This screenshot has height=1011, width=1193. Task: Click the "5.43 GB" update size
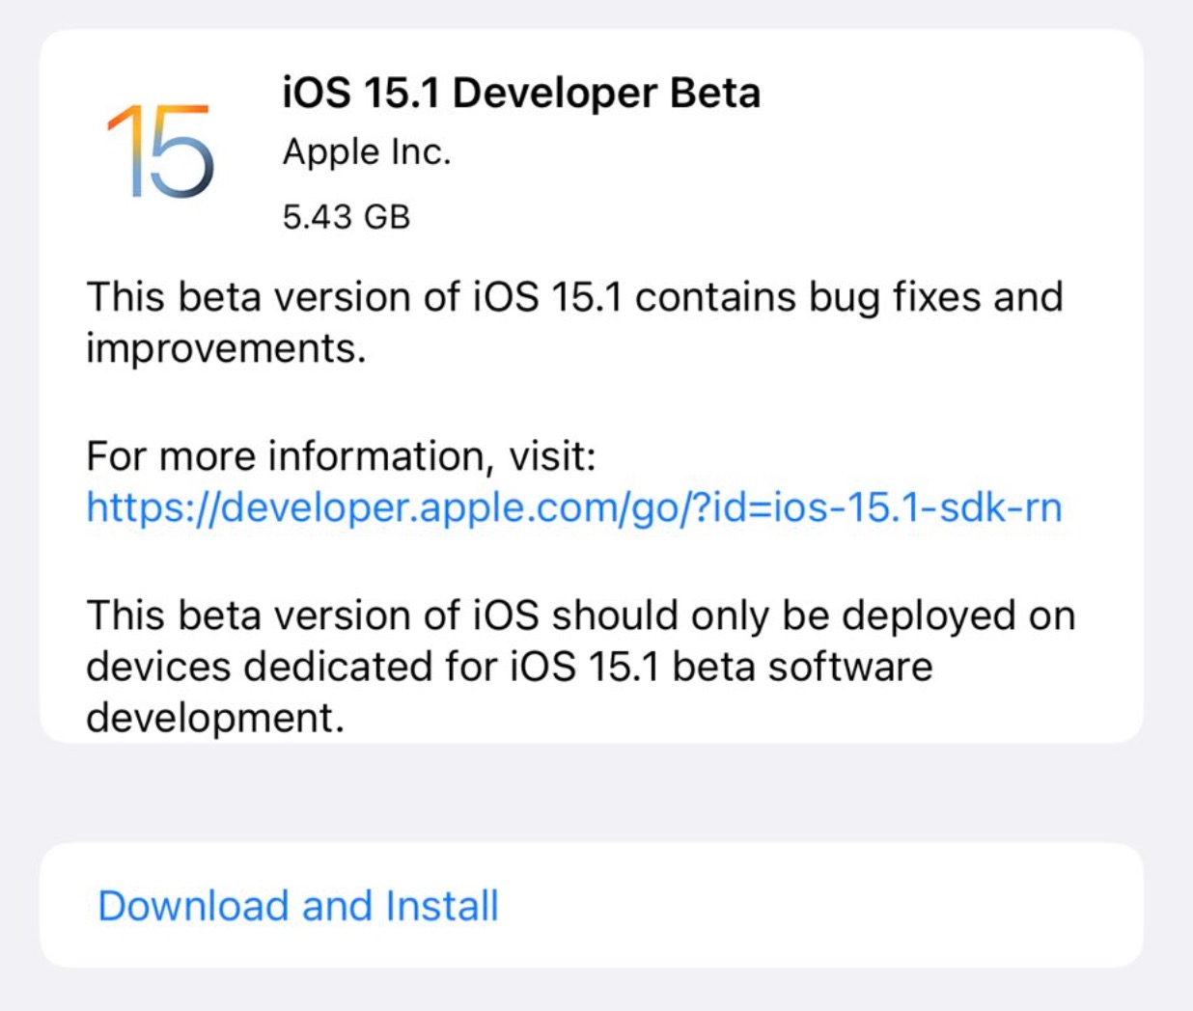point(346,216)
